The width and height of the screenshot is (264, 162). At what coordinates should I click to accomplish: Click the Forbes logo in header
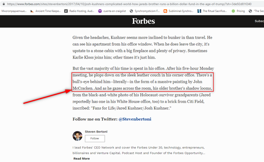(x=143, y=21)
